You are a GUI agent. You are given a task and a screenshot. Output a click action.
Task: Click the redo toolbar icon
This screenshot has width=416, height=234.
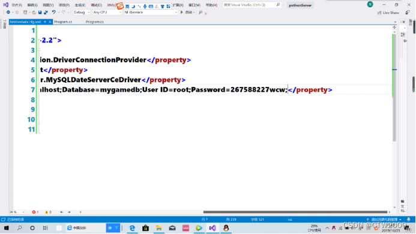point(64,12)
